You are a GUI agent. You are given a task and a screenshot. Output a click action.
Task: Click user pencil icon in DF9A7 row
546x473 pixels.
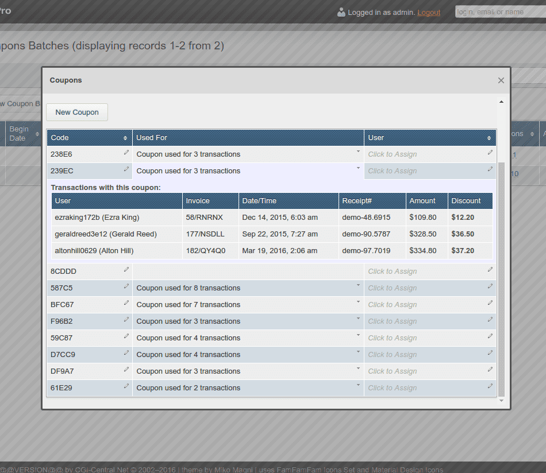pos(490,369)
